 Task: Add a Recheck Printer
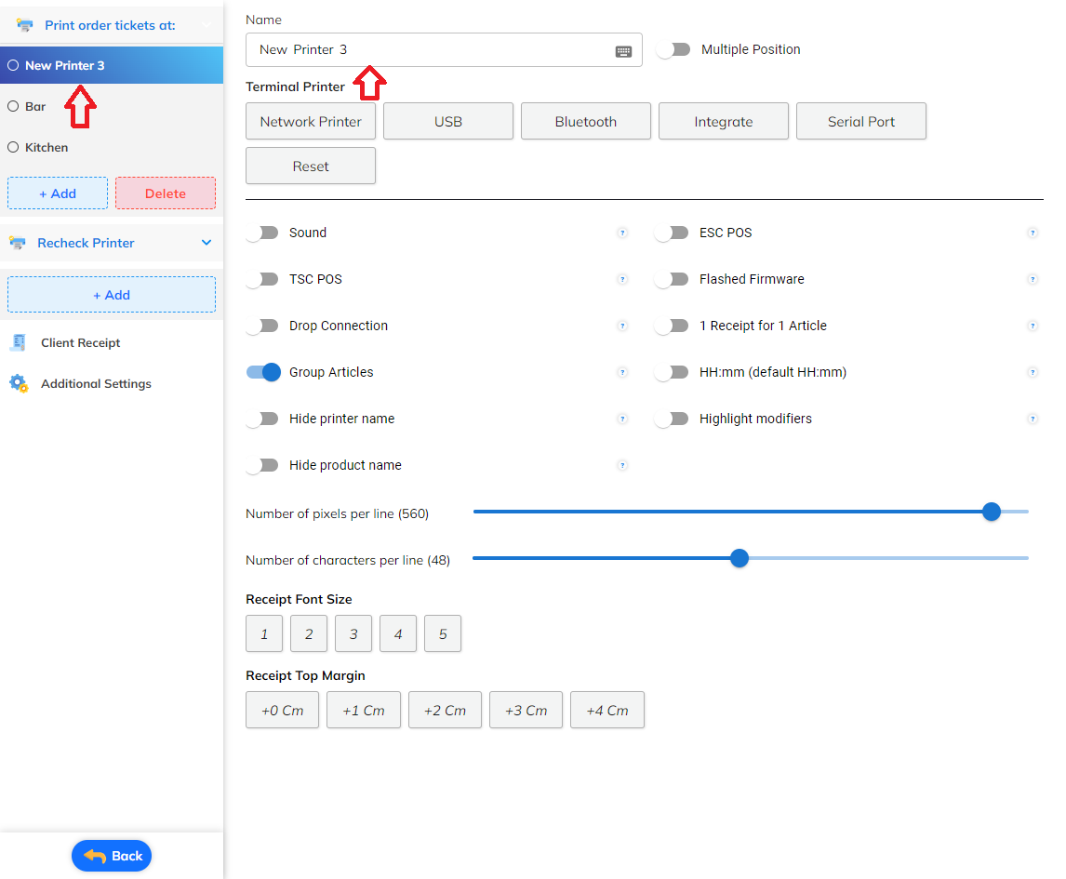pyautogui.click(x=112, y=294)
